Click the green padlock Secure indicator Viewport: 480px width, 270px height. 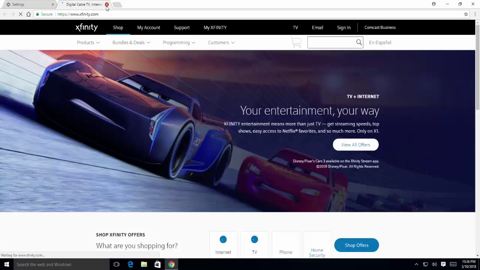pos(44,14)
